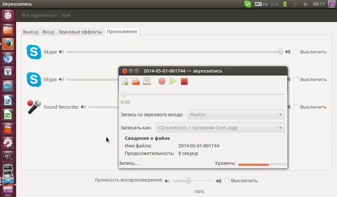Click the first Skype volume slider handle
This screenshot has width=337, height=197.
coord(280,52)
